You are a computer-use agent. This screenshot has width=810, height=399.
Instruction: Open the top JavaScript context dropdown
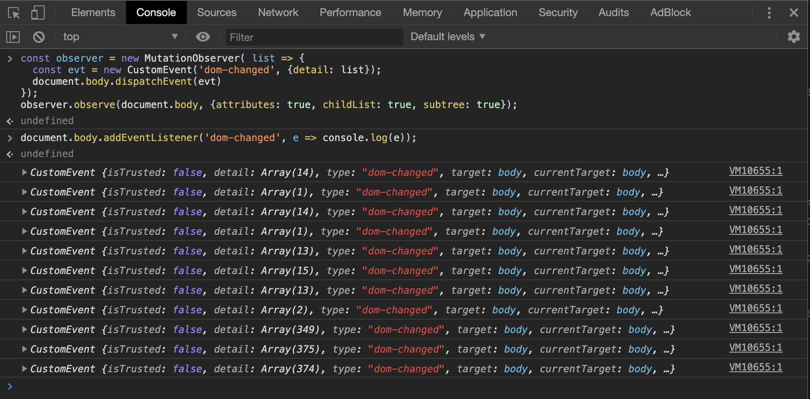point(120,37)
